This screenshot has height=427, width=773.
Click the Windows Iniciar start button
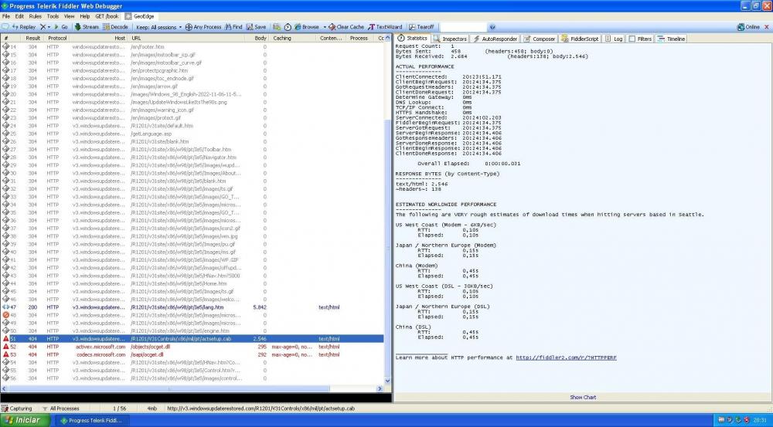click(x=23, y=421)
